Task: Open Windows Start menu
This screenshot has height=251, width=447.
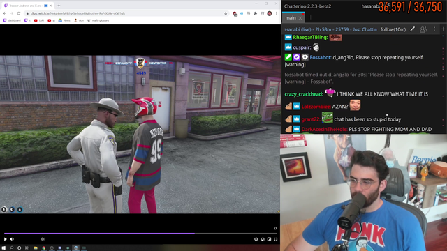Action: point(3,248)
